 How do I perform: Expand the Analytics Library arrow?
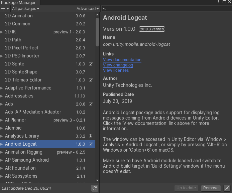click(x=2, y=136)
